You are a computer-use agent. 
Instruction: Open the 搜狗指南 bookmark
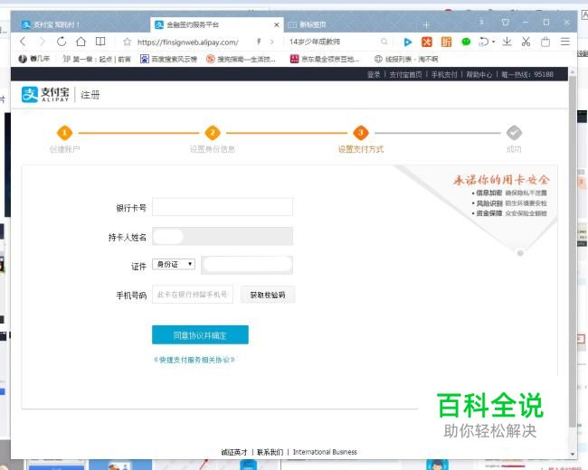pyautogui.click(x=242, y=59)
